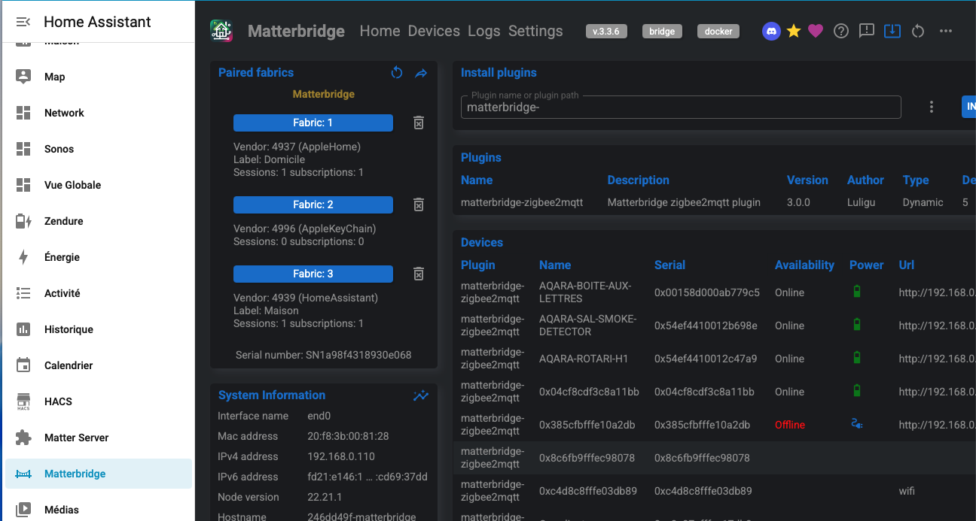Open help via question mark icon
This screenshot has width=976, height=521.
click(x=841, y=31)
